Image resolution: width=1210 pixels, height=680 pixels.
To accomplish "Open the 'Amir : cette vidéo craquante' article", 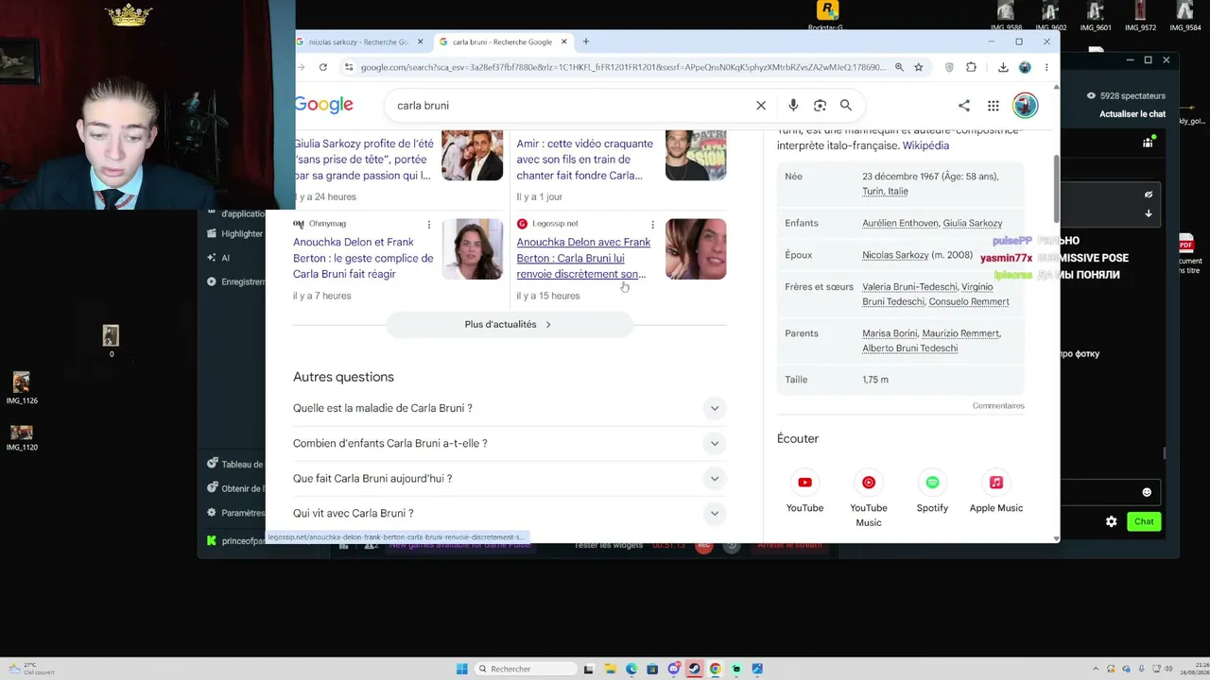I will (584, 160).
